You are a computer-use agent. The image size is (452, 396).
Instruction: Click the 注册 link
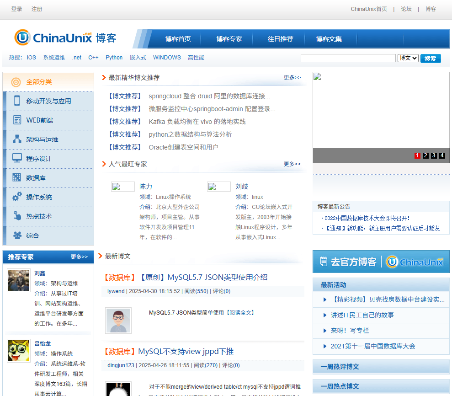tap(37, 9)
